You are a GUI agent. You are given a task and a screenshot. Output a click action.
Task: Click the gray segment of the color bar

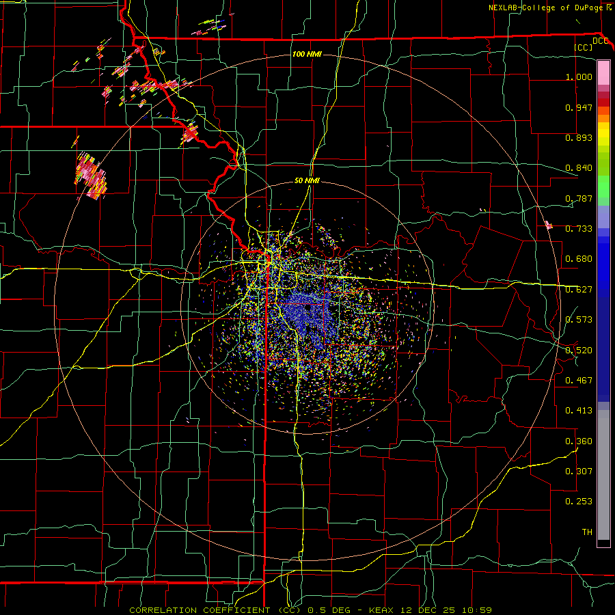pyautogui.click(x=603, y=475)
